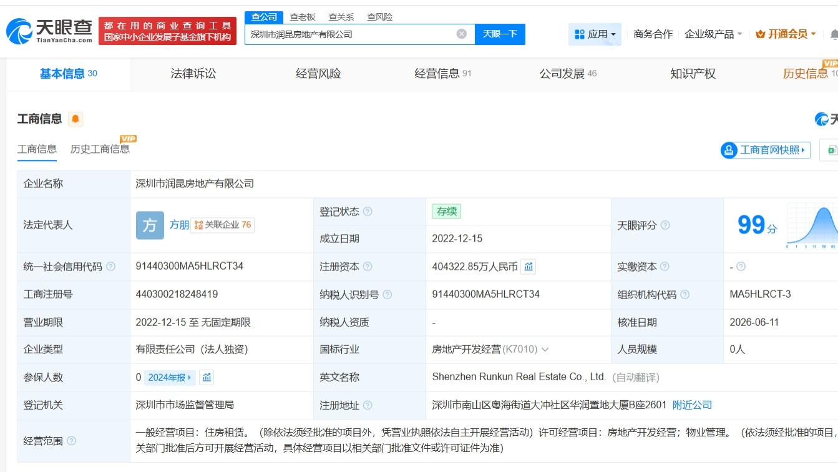The image size is (838, 472).
Task: Select the 历史信息 tab
Action: pyautogui.click(x=810, y=74)
